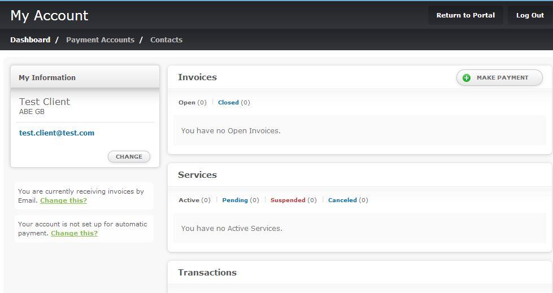View Canceled services
Image resolution: width=553 pixels, height=293 pixels.
coord(342,200)
